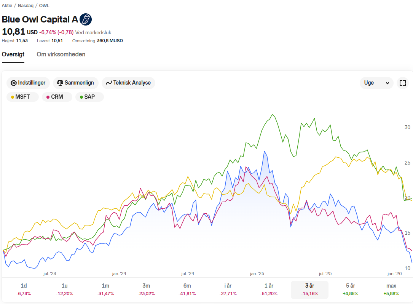Open Teknisk Analyse
The height and width of the screenshot is (304, 413).
click(128, 83)
